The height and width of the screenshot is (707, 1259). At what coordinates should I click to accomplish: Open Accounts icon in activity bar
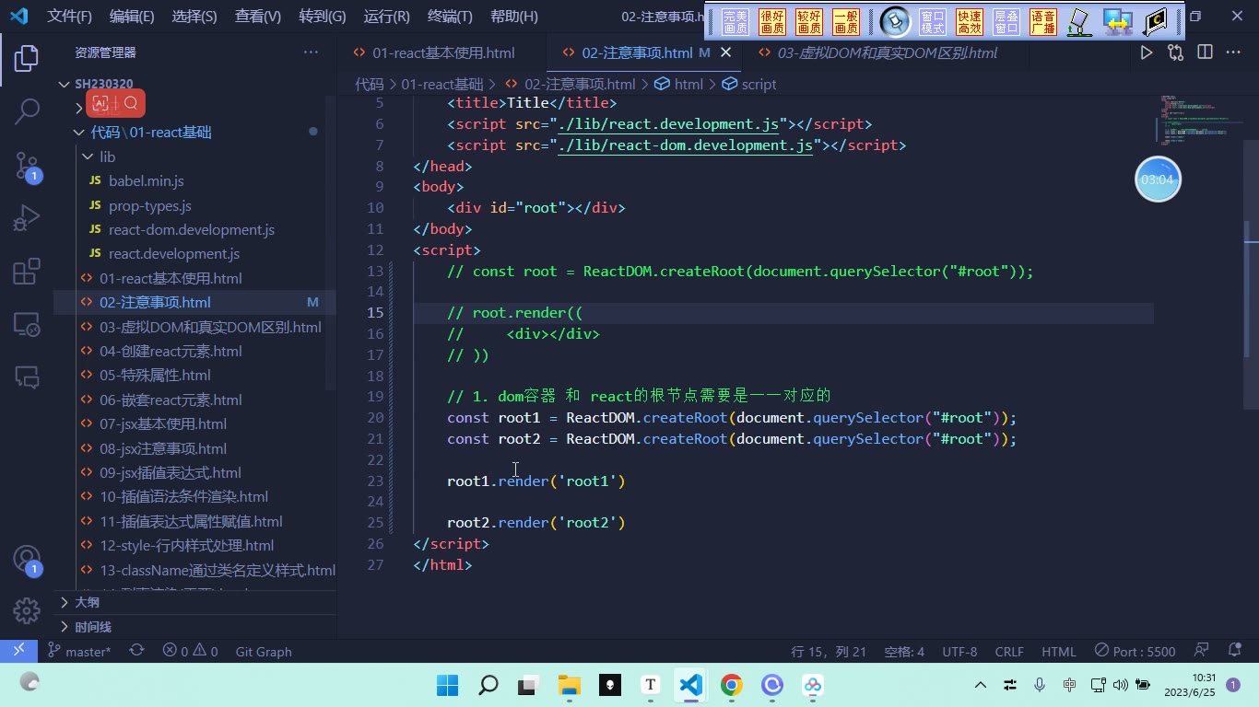[x=27, y=560]
